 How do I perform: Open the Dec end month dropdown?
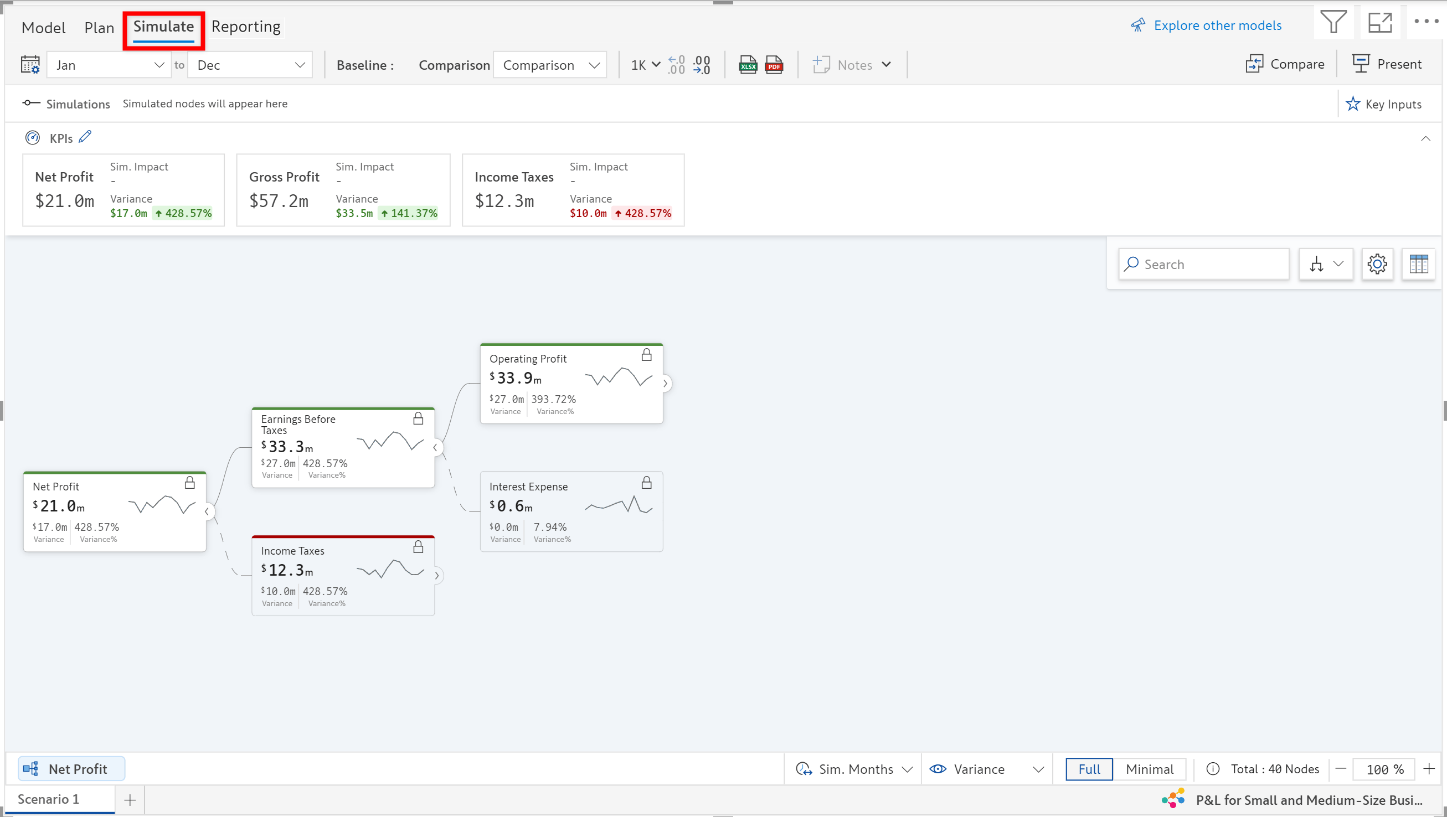250,65
